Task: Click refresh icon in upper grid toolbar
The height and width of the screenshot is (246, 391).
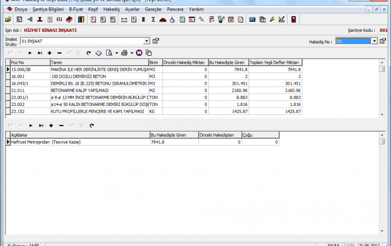Action: 89,52
